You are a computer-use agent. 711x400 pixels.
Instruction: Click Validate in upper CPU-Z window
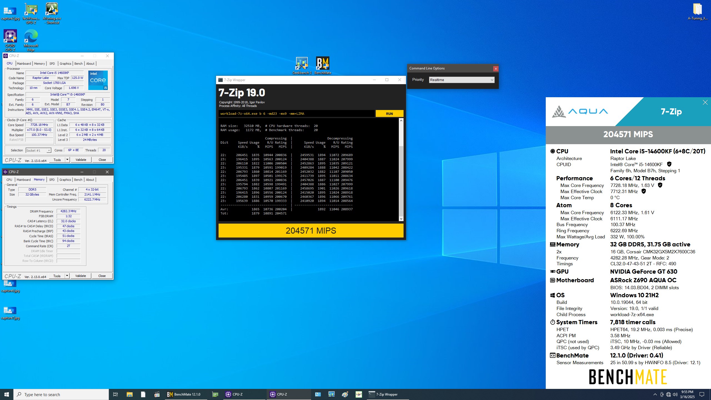coord(81,160)
